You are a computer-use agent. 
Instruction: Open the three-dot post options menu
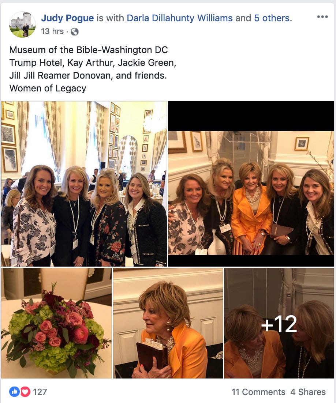click(322, 17)
